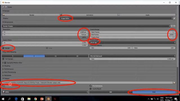
Task: Open Display dropdown showing Image Editor
Action: 116,18
